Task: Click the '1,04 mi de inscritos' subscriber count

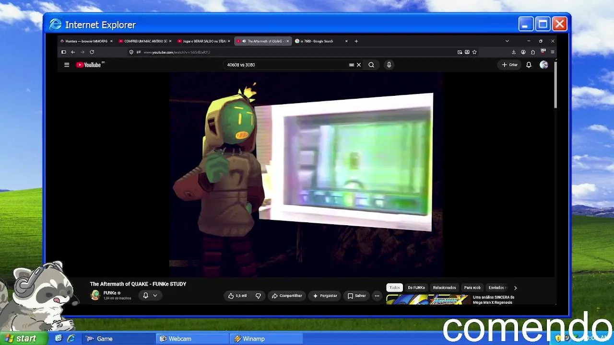Action: (118, 298)
